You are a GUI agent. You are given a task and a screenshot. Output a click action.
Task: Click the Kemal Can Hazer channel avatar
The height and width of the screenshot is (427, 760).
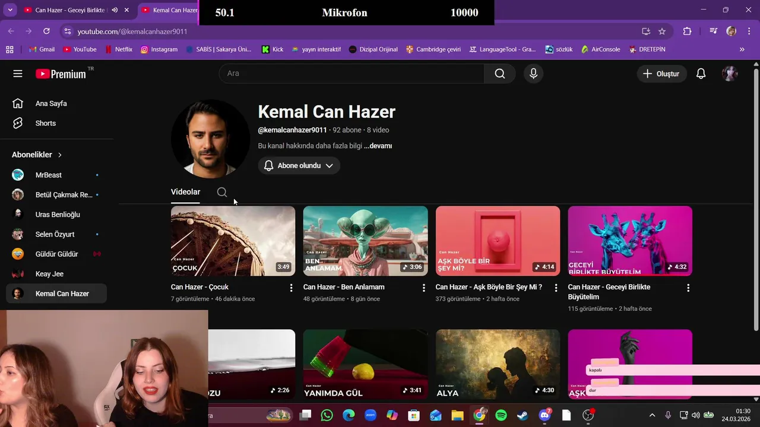[x=210, y=139]
